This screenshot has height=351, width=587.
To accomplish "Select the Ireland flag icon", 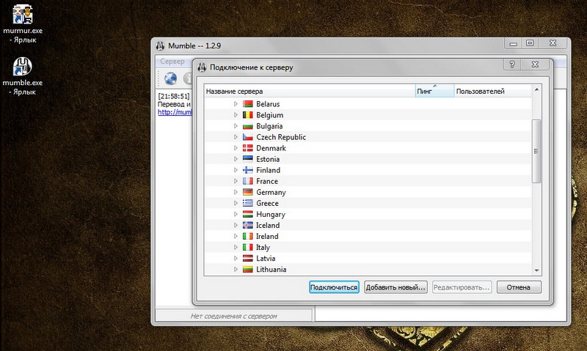I will pos(247,236).
